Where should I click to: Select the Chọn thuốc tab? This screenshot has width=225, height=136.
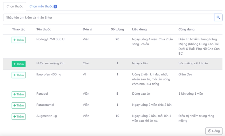14,6
